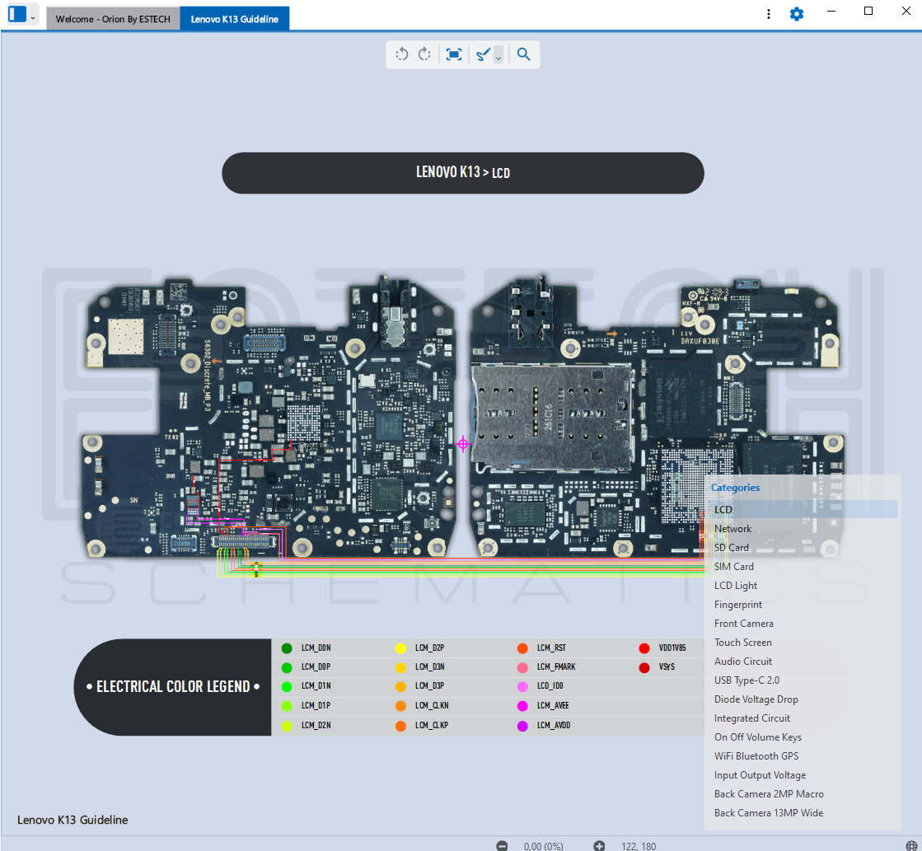Viewport: 922px width, 851px height.
Task: Click the LCM_D3N legend label
Action: click(430, 666)
